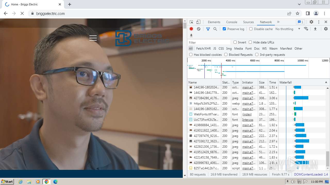Open the Start menu
The height and width of the screenshot is (185, 330).
pos(7,182)
